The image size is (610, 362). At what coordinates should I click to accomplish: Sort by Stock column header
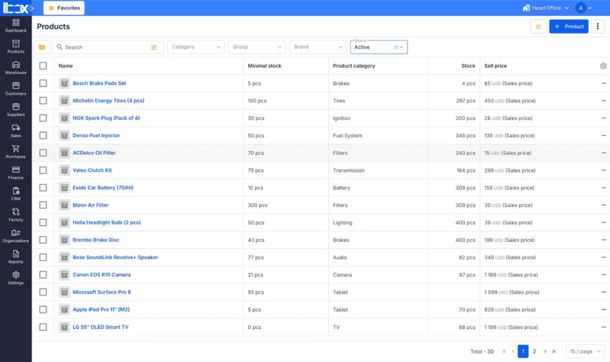point(468,66)
